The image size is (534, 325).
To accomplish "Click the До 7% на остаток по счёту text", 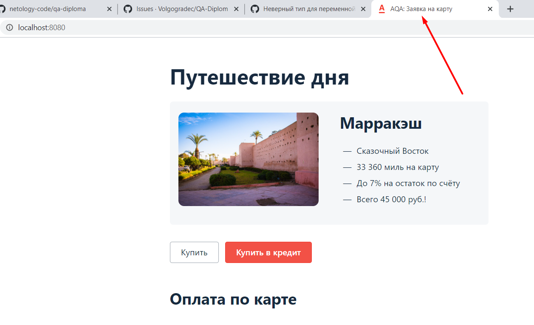I will (x=408, y=183).
